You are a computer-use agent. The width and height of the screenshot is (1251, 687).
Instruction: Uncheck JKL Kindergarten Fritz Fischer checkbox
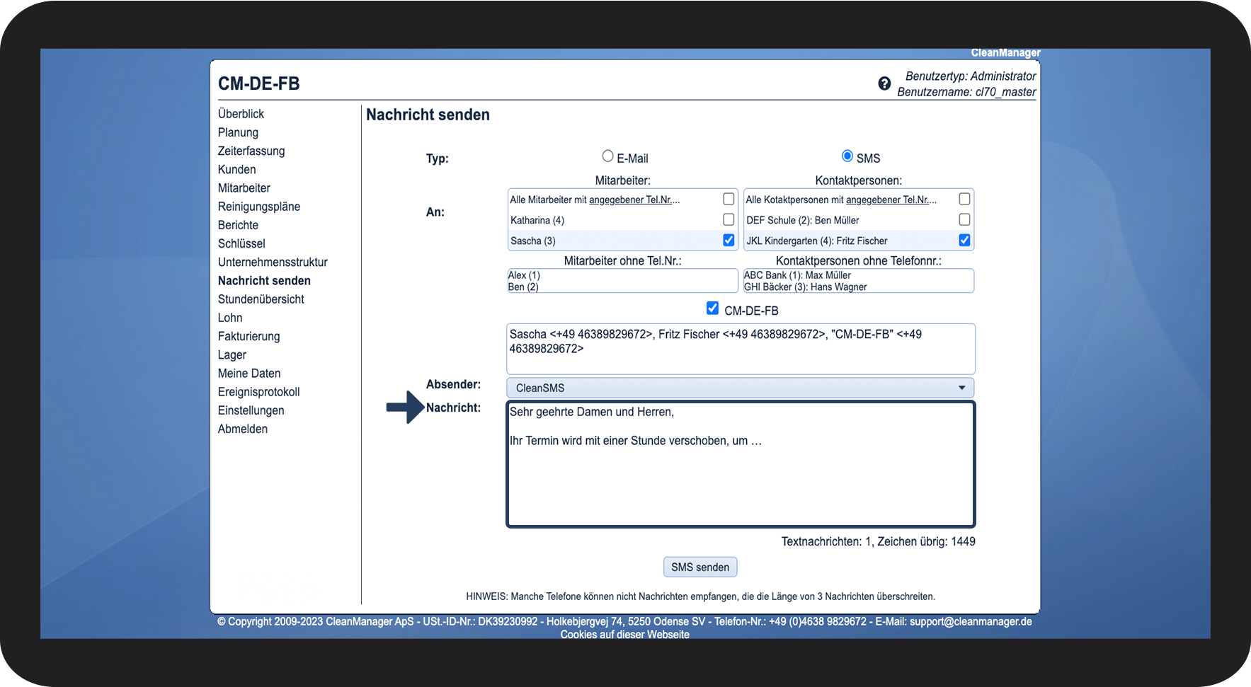[964, 241]
